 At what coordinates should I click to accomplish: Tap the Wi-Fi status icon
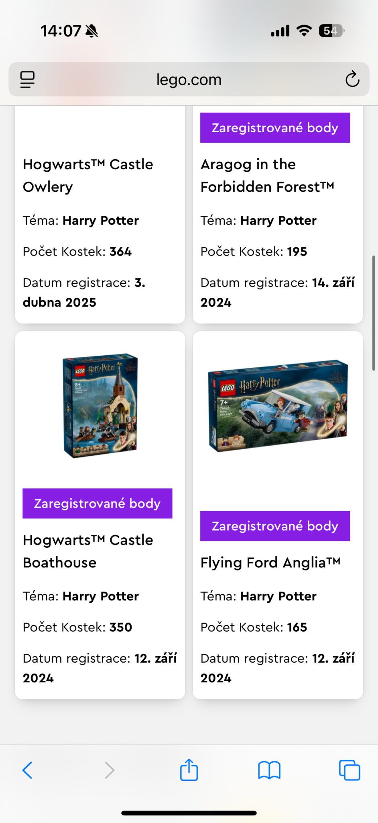(304, 30)
